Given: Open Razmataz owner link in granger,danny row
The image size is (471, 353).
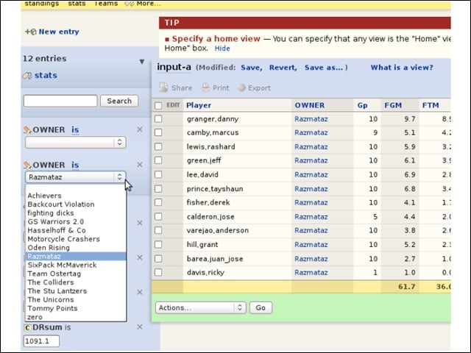Looking at the screenshot, I should [311, 119].
